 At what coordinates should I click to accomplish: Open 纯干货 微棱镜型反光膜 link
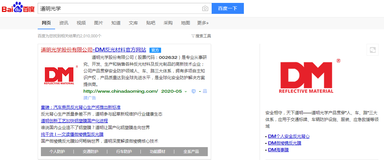click(72, 134)
